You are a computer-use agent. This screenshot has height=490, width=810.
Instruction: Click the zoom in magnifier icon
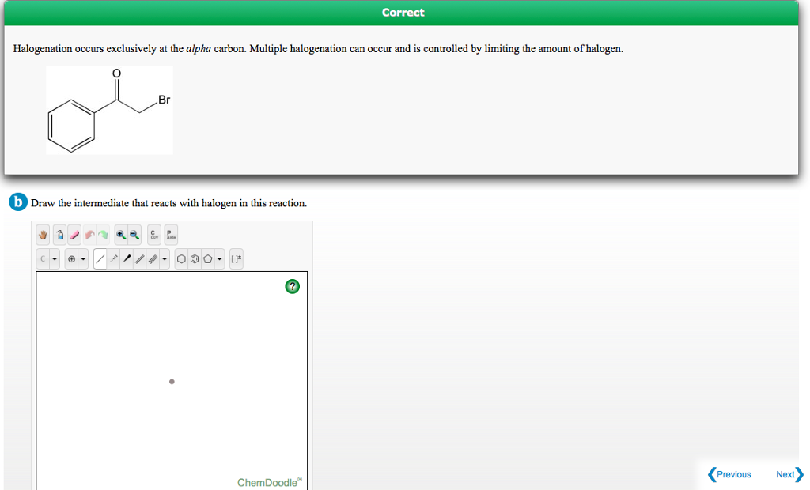[x=120, y=234]
